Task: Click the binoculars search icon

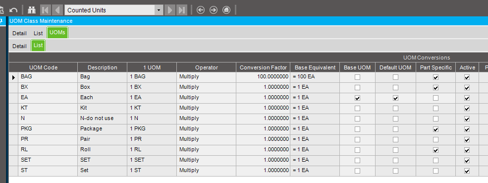Action: tap(32, 10)
